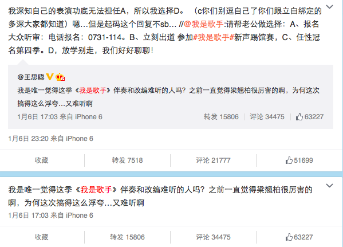Repost first post via 转发 7518

[127, 160]
